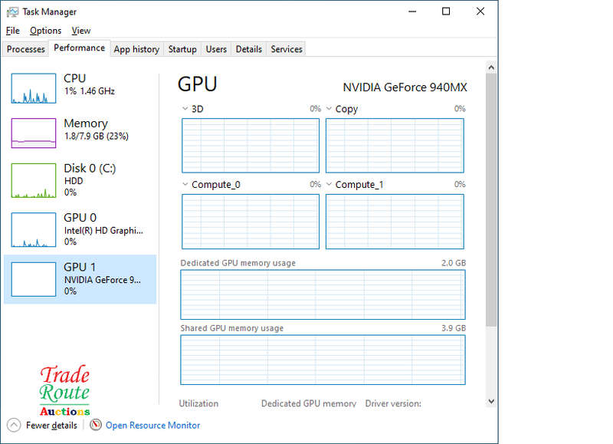Click the CPU label in sidebar
This screenshot has height=444, width=613.
click(x=74, y=78)
